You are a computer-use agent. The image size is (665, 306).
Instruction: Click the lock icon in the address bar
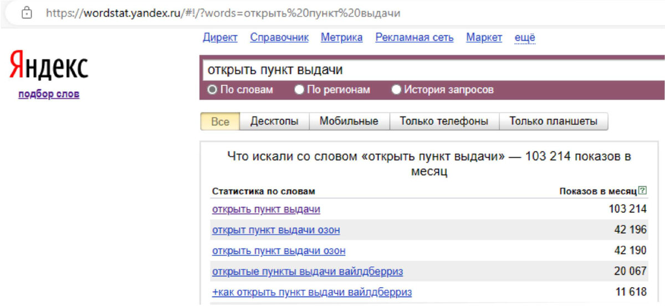25,13
